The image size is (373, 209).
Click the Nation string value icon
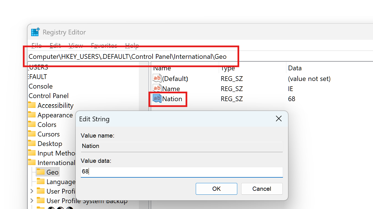coord(157,99)
